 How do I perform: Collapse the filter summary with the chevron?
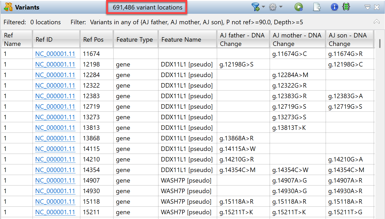click(377, 22)
